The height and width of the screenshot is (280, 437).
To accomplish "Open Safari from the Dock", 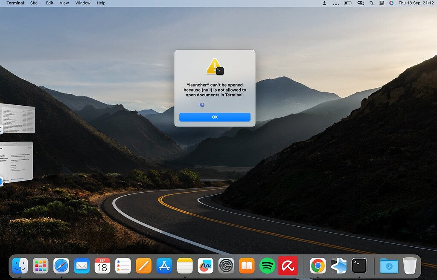I will 61,266.
